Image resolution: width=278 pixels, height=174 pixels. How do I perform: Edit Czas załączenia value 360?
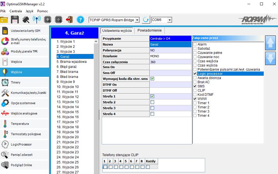click(170, 62)
